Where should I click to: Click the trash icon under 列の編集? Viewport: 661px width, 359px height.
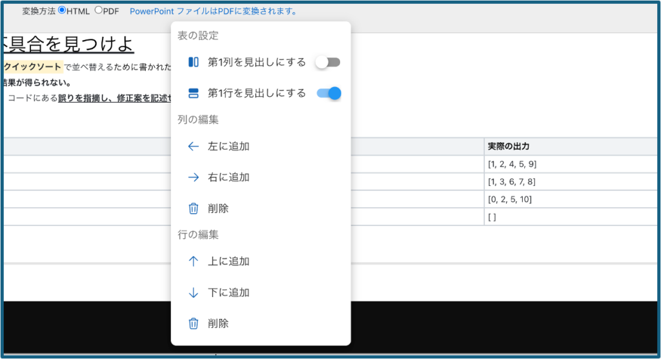click(194, 209)
